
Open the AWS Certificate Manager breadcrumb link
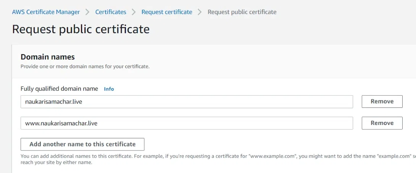point(46,12)
